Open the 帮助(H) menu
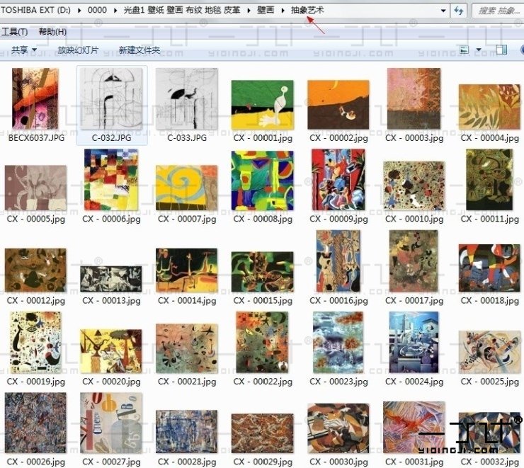Image resolution: width=524 pixels, height=468 pixels. [52, 32]
